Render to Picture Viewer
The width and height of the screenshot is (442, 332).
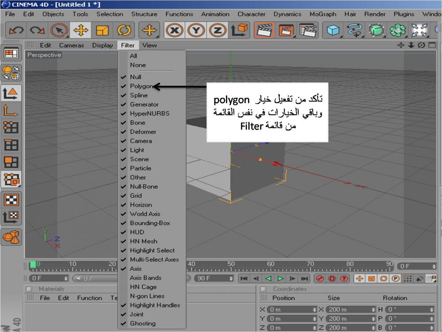pyautogui.click(x=286, y=30)
